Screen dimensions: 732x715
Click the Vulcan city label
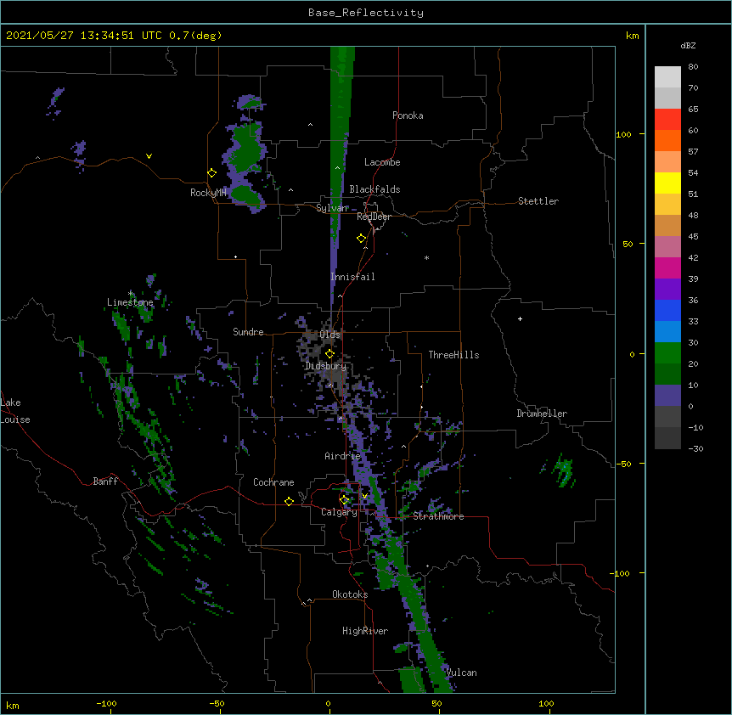(461, 673)
